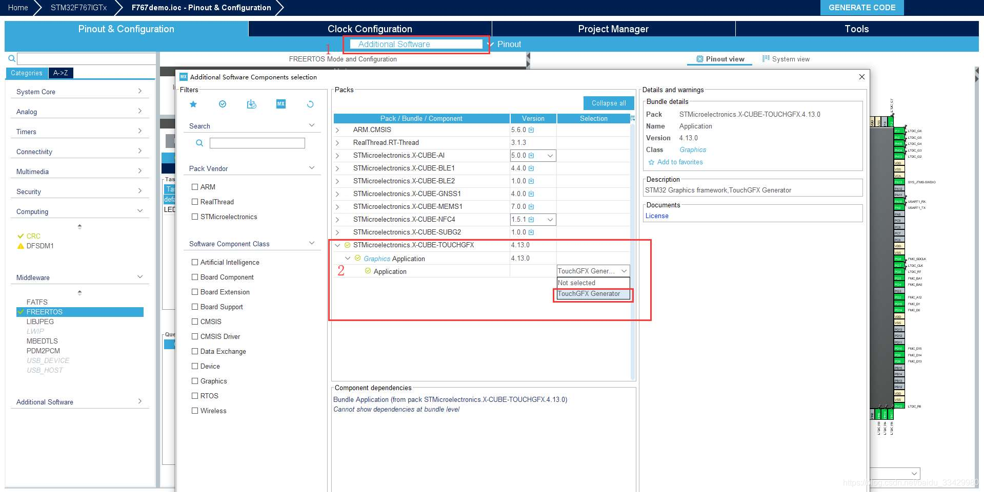984x492 pixels.
Task: Switch to the Clock Configuration tab
Action: pyautogui.click(x=370, y=29)
